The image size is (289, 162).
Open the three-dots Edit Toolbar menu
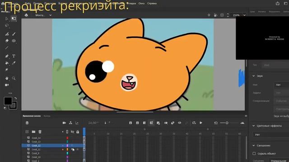point(10,93)
